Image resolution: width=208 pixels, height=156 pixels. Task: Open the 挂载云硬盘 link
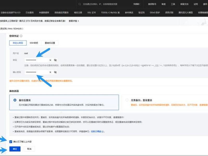click(x=97, y=132)
